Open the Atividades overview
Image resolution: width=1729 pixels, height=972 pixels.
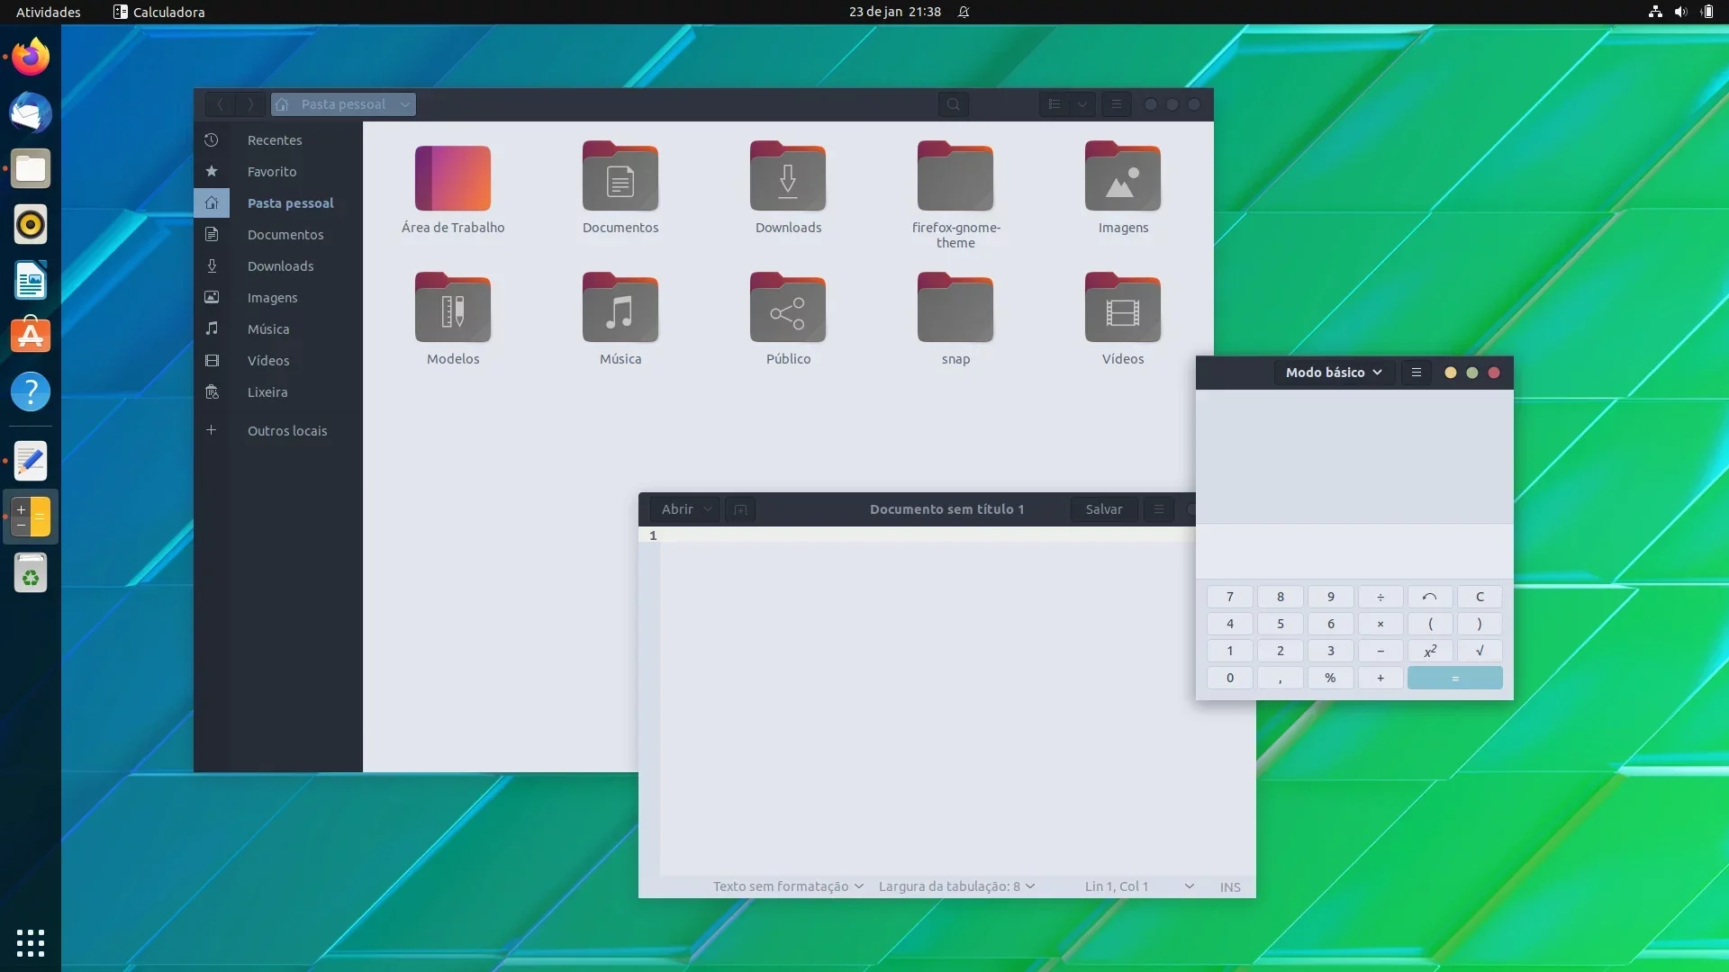48,12
